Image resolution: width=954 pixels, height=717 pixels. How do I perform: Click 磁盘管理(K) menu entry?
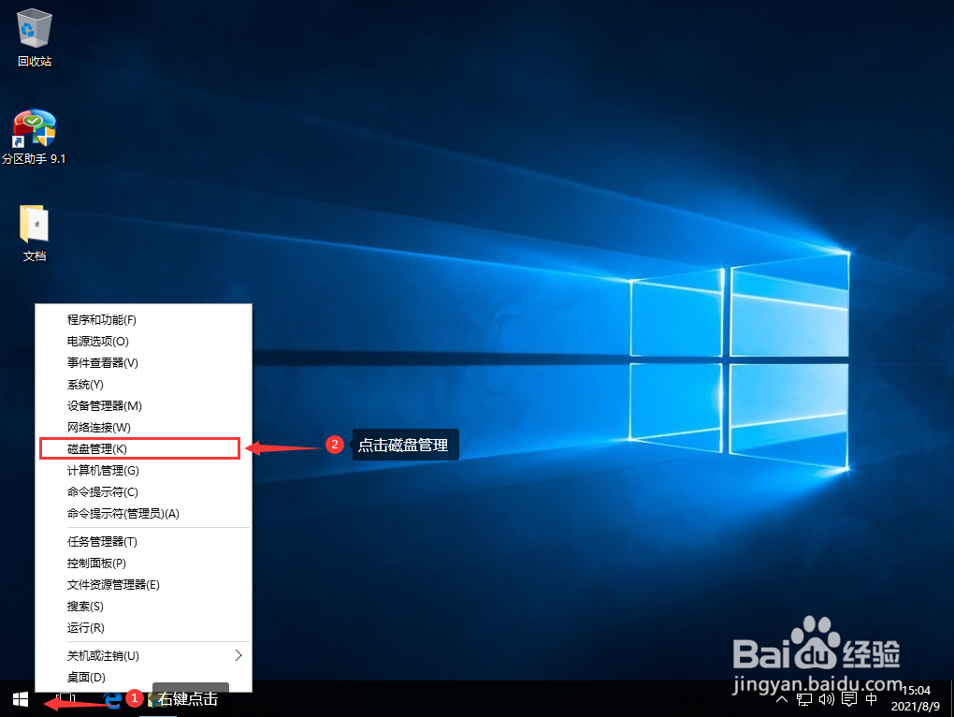tap(144, 449)
